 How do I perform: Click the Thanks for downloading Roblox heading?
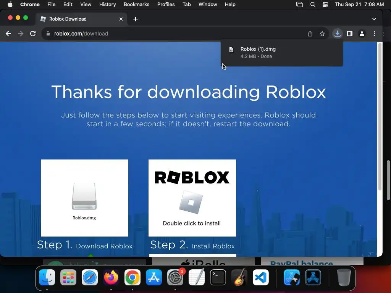[189, 92]
